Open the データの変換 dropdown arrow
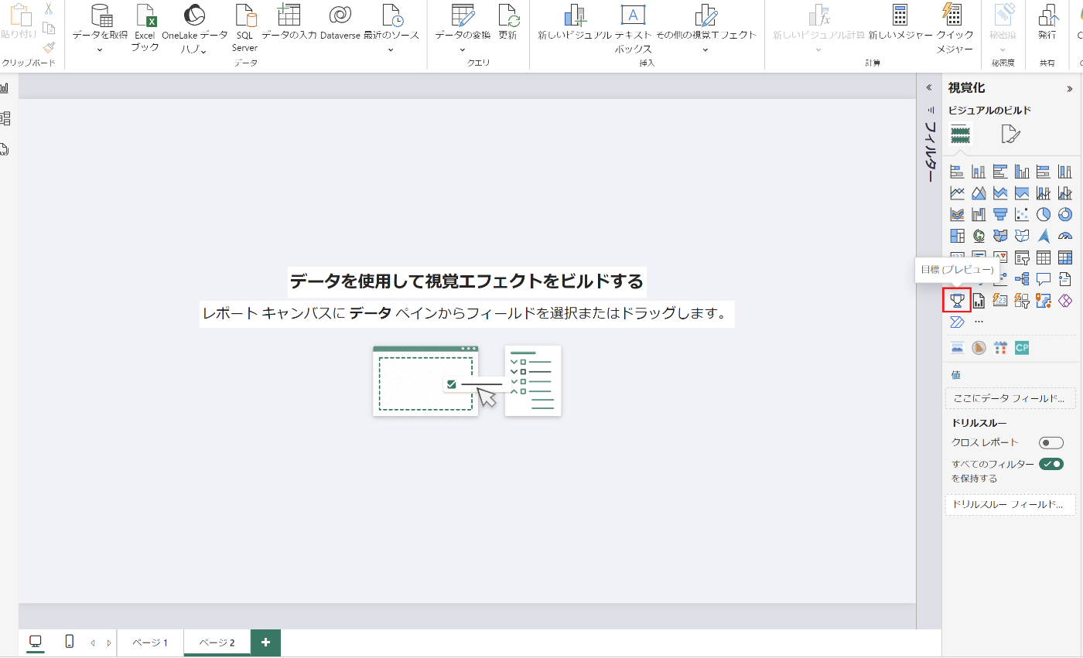This screenshot has width=1083, height=658. pyautogui.click(x=462, y=49)
